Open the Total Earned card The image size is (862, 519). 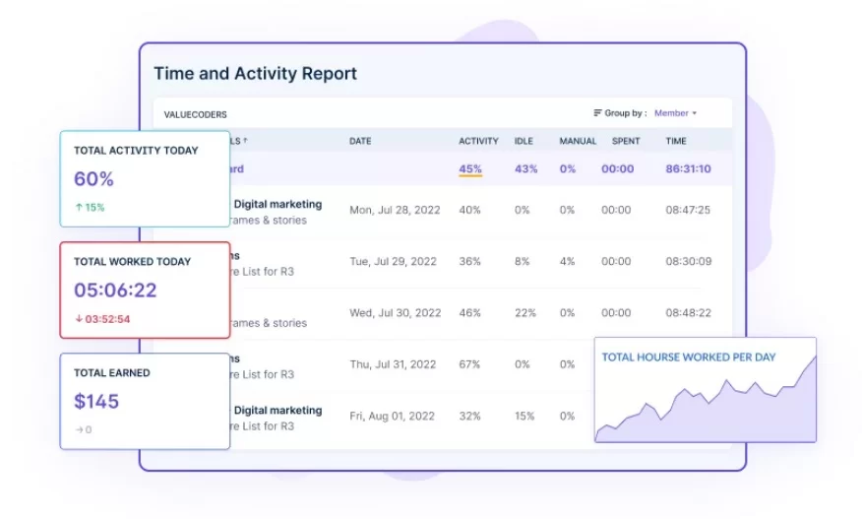click(x=145, y=401)
